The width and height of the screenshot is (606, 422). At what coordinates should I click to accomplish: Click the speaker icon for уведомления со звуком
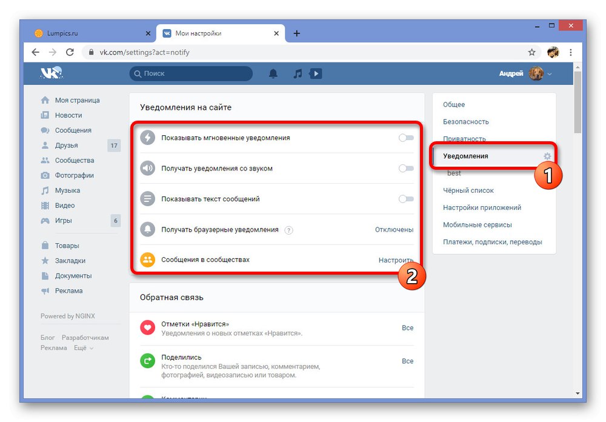147,169
